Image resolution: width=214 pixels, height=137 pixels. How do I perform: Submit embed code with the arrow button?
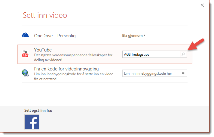pos(183,73)
